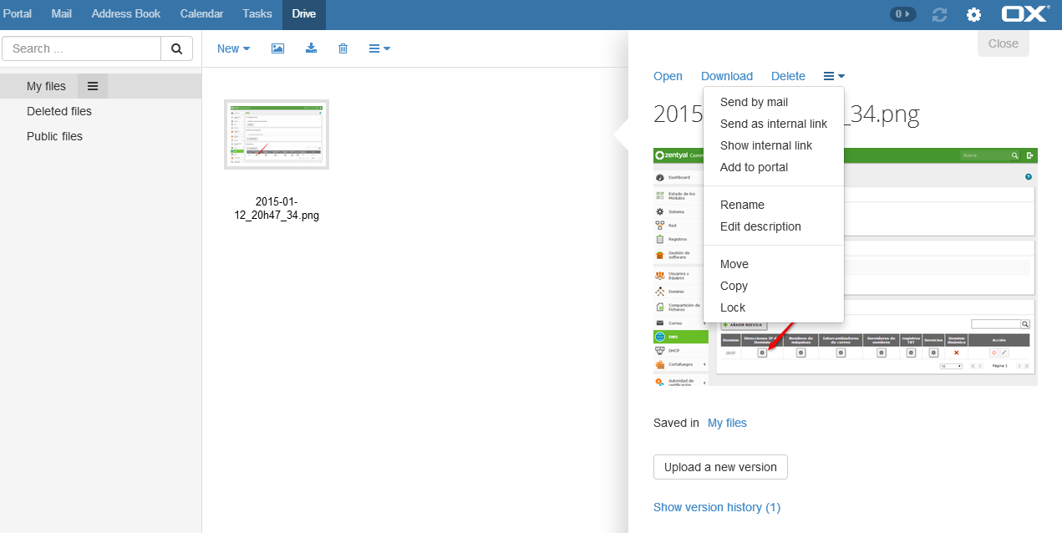Click the Search input field
The width and height of the screenshot is (1062, 533).
[82, 48]
